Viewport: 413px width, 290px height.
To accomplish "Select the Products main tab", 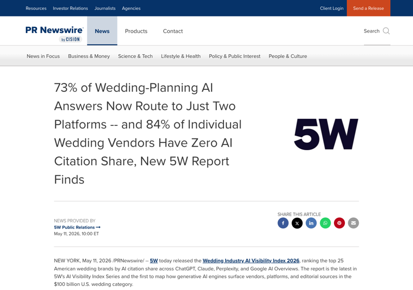I will [x=136, y=31].
